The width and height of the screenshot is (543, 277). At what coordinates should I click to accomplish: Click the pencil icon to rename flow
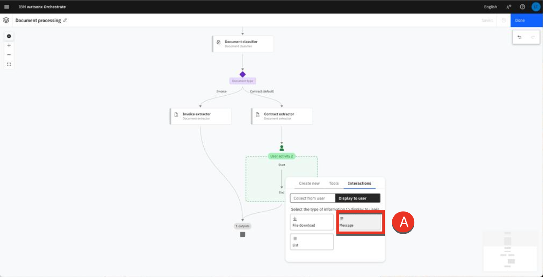66,20
